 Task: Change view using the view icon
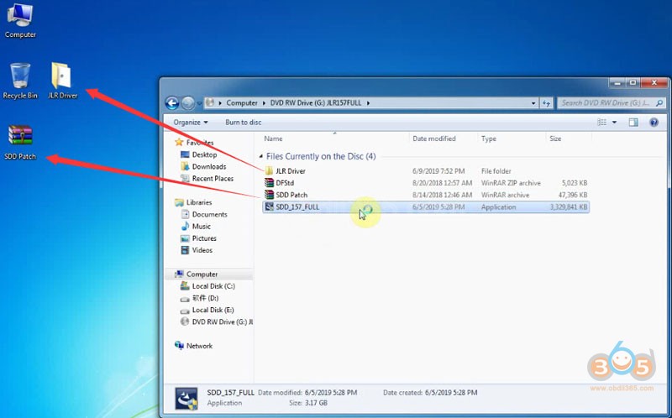pos(601,123)
